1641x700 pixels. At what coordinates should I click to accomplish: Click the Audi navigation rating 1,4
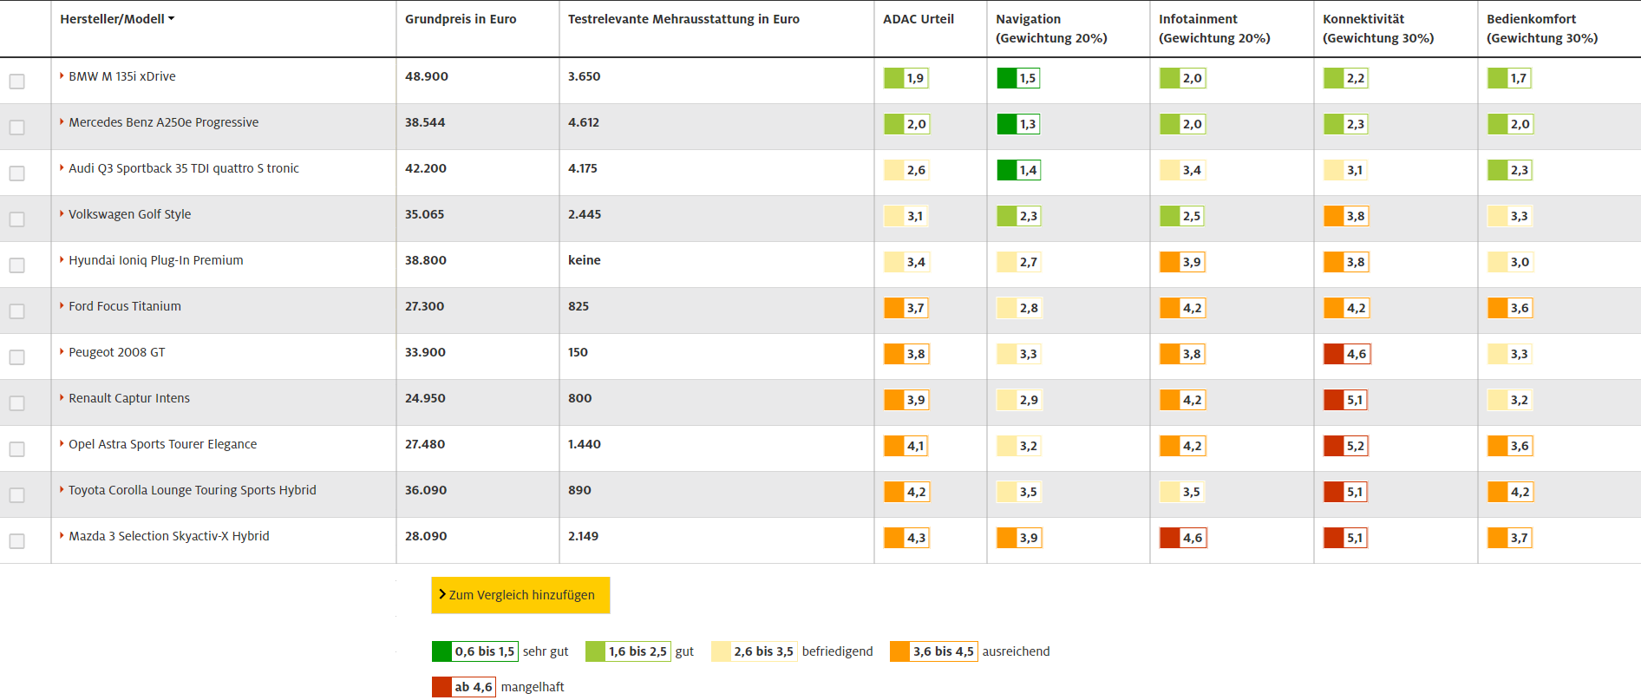[x=1018, y=170]
